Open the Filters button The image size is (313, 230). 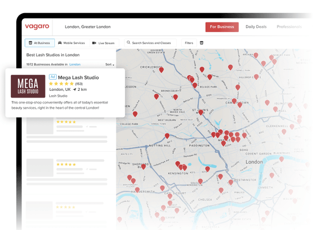tap(189, 43)
